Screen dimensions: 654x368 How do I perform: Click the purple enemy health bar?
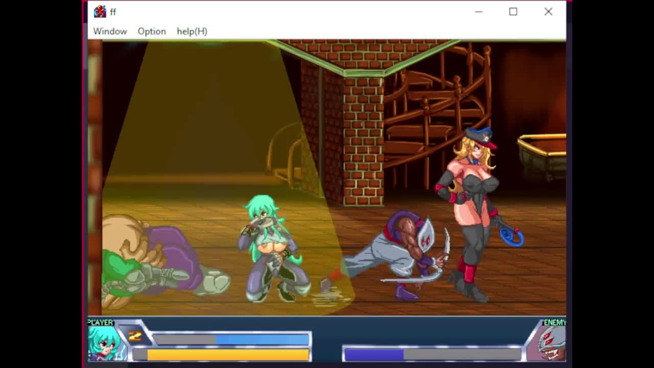pos(374,355)
